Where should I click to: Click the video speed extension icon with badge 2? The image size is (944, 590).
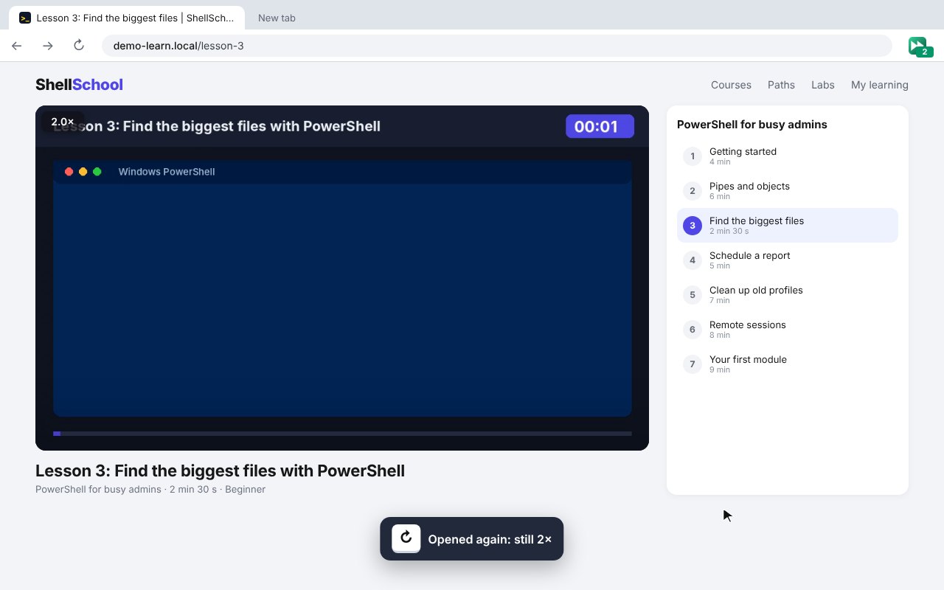pos(920,46)
